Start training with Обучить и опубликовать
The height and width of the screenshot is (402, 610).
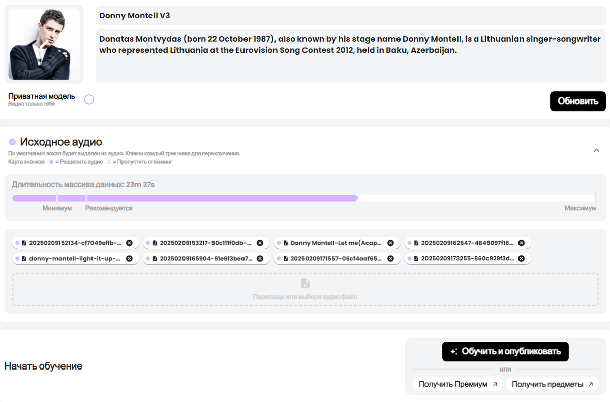click(x=505, y=351)
